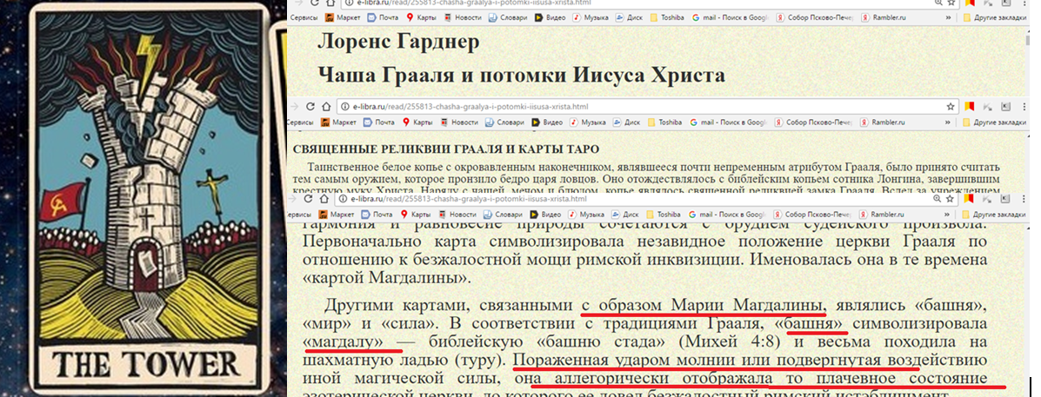Image resolution: width=1041 pixels, height=397 pixels.
Task: Open Словари bookmark in top bookmarks bar
Action: pos(509,18)
